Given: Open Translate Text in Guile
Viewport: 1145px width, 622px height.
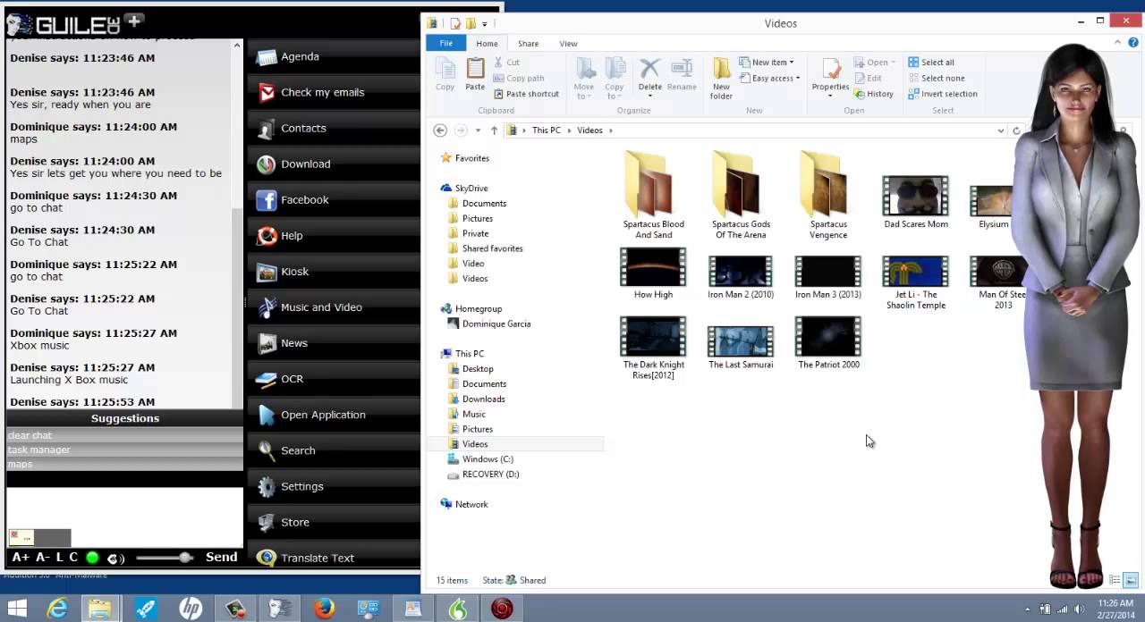Looking at the screenshot, I should point(333,557).
